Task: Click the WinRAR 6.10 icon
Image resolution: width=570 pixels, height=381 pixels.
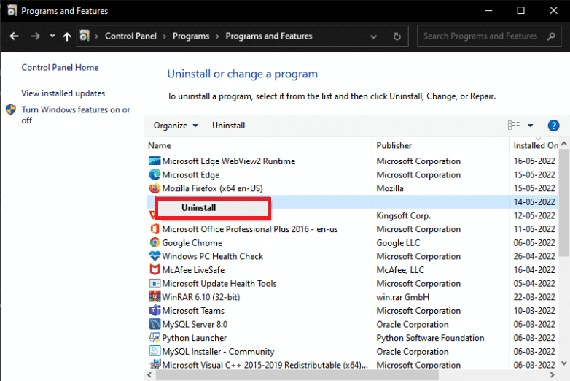Action: (155, 297)
